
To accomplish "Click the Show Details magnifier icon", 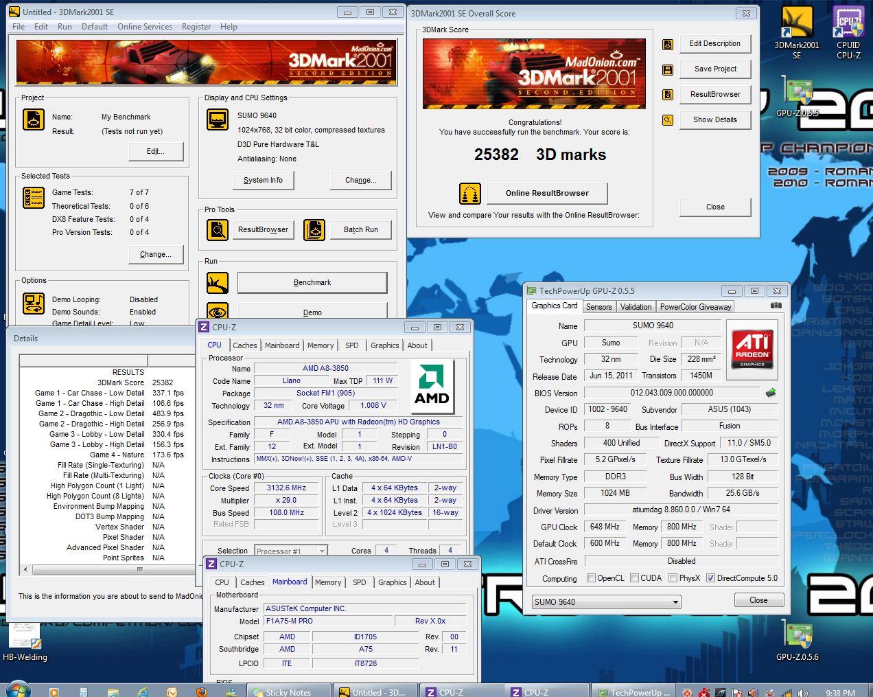I will click(x=667, y=119).
